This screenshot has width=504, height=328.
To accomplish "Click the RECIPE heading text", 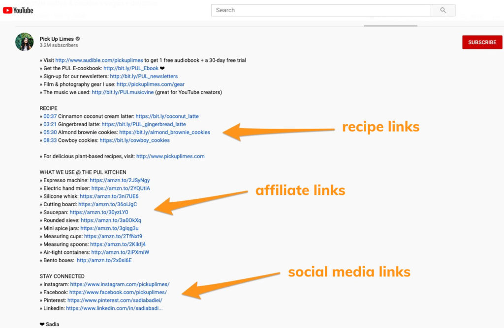I will pyautogui.click(x=49, y=109).
